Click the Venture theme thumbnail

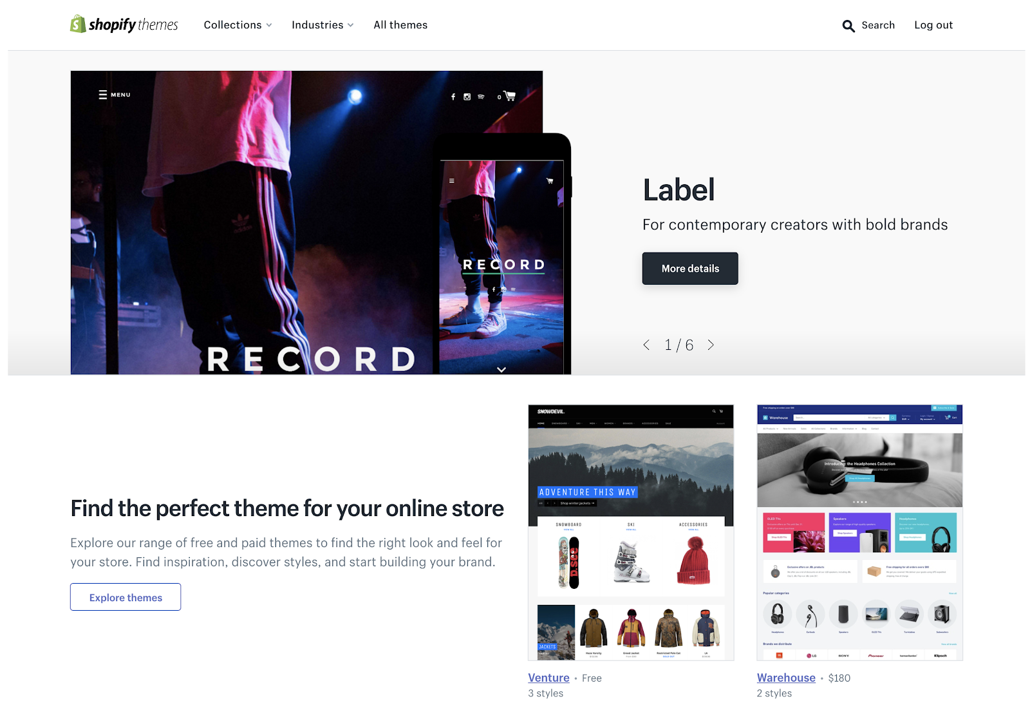(631, 532)
